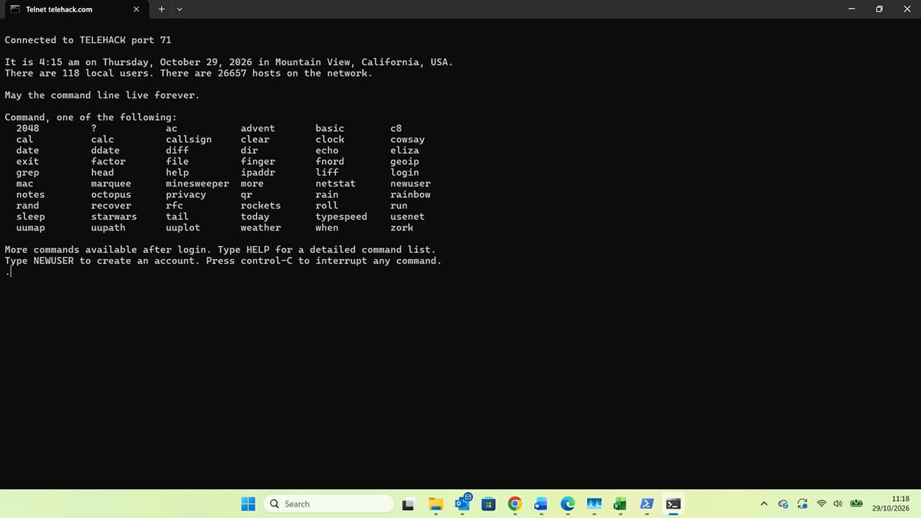This screenshot has height=518, width=921.
Task: Click the 'Connected to TELEHACK port 71' line
Action: 88,40
